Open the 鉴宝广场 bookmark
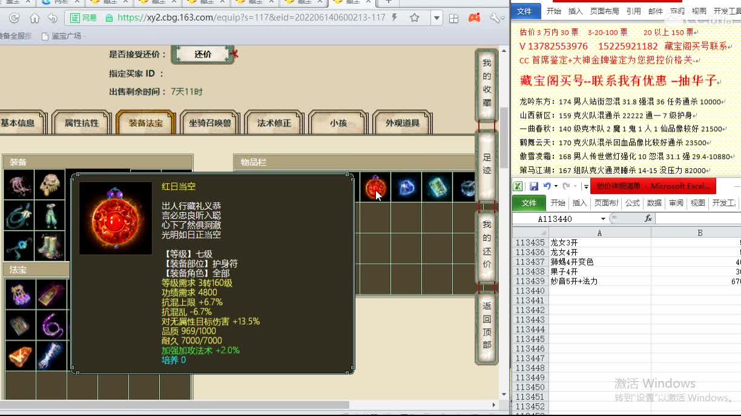 pos(61,36)
